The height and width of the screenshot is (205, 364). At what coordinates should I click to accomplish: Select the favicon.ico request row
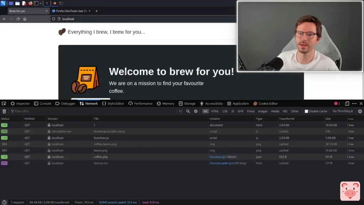182,163
